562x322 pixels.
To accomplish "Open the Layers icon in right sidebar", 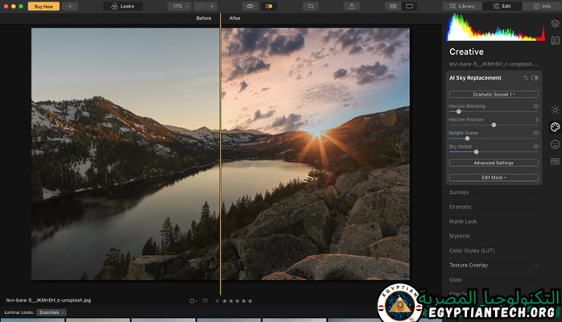I will (555, 23).
